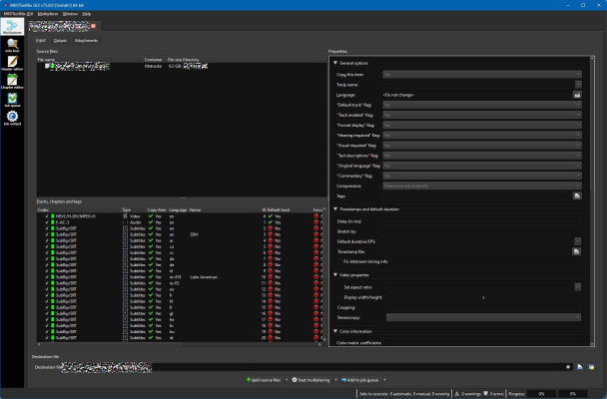Switch to the Output tab
Screen dimensions: 607x399
pos(60,40)
